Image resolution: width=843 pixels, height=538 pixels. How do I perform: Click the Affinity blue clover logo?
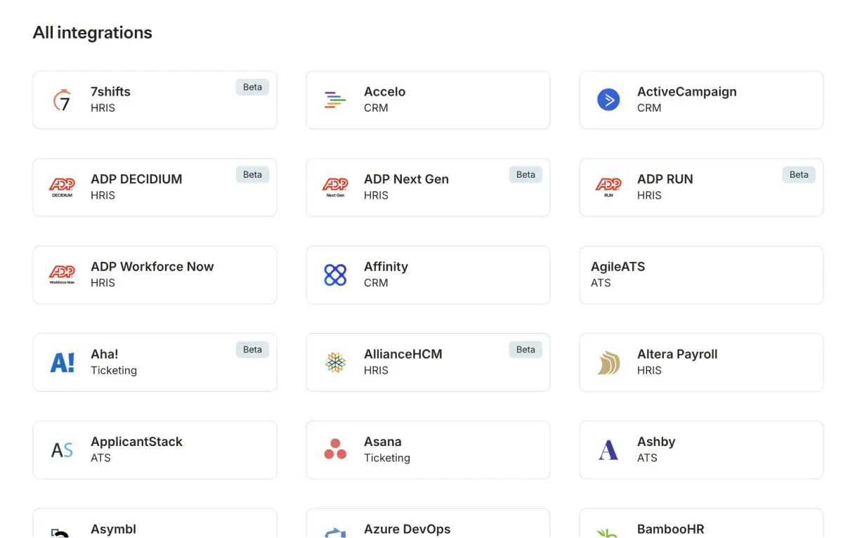[x=335, y=275]
